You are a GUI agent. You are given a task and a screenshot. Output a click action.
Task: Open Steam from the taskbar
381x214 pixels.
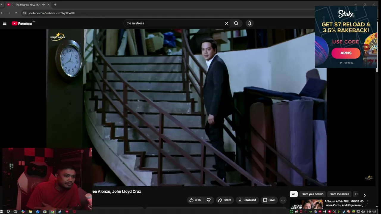pos(60,212)
